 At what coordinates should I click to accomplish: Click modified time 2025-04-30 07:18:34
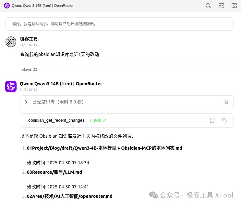point(58,163)
